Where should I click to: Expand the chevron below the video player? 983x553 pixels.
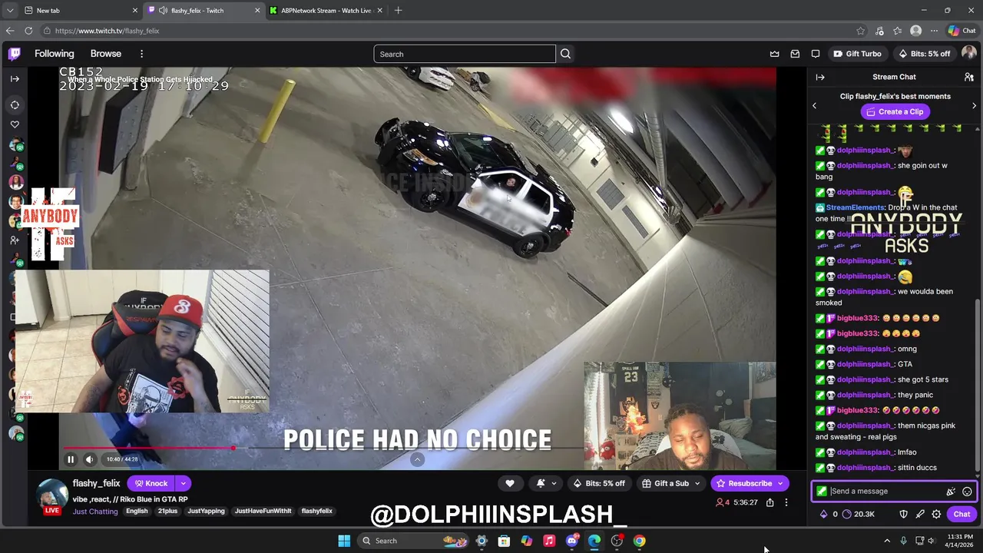coord(417,459)
